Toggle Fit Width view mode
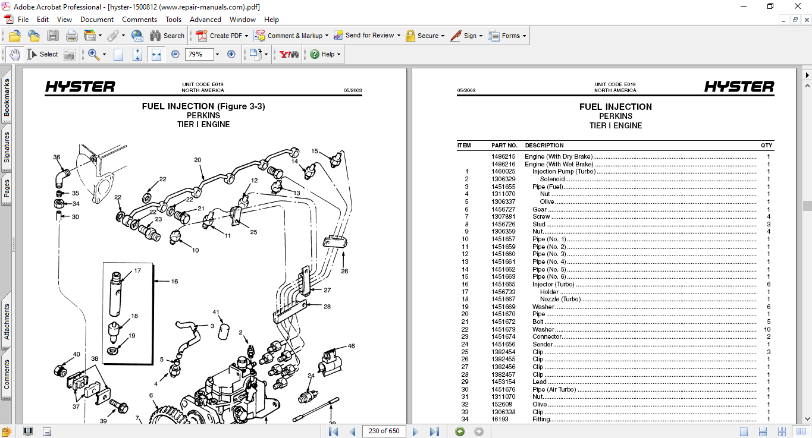This screenshot has height=438, width=812. (x=156, y=54)
